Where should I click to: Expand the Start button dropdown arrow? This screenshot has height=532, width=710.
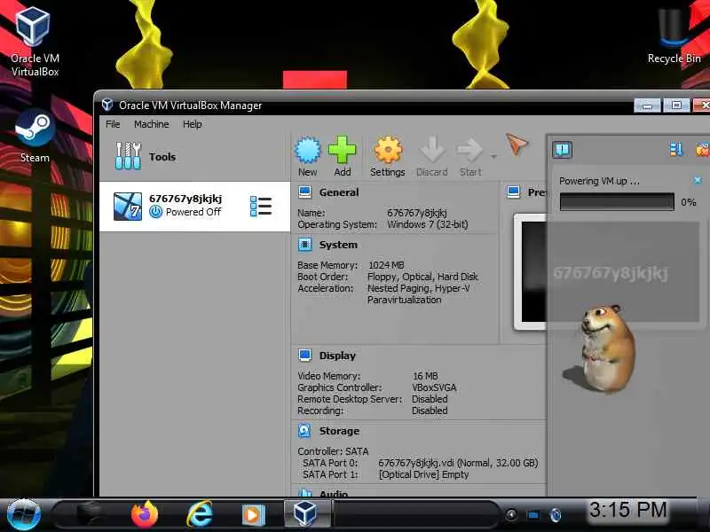pos(493,156)
